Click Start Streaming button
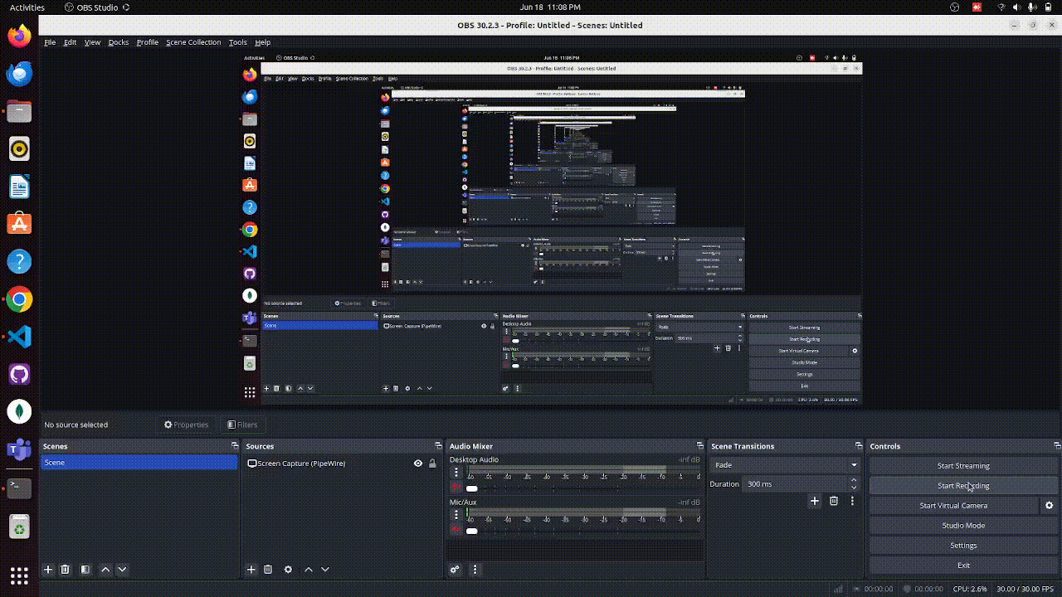Image resolution: width=1062 pixels, height=597 pixels. (x=963, y=466)
